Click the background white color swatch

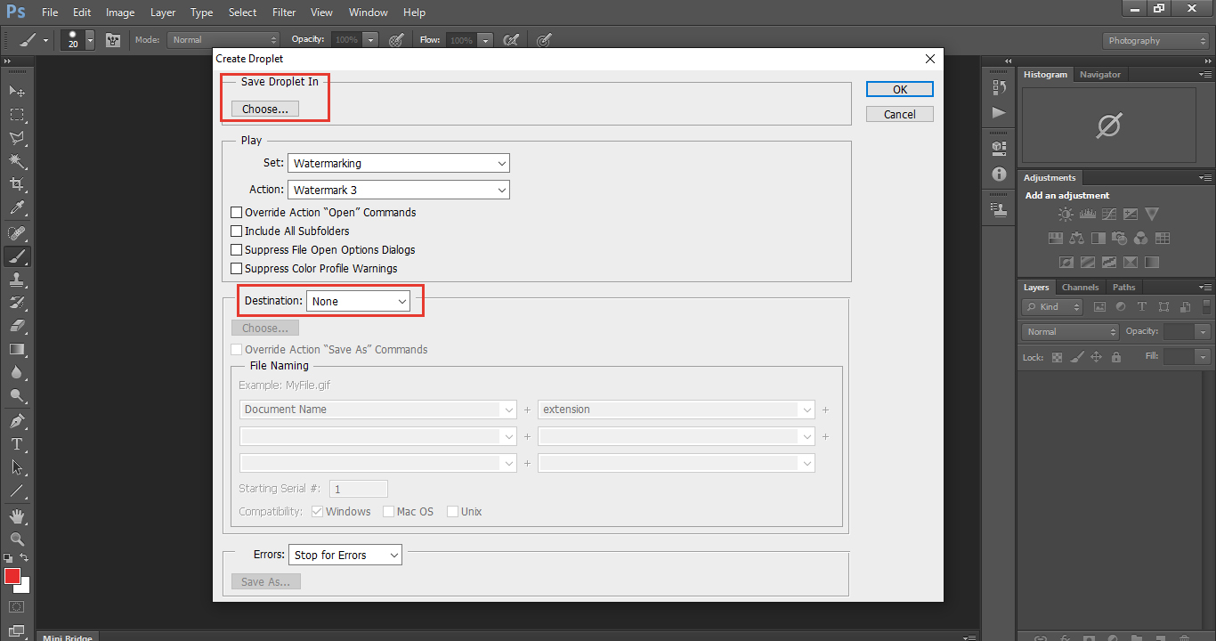(24, 587)
